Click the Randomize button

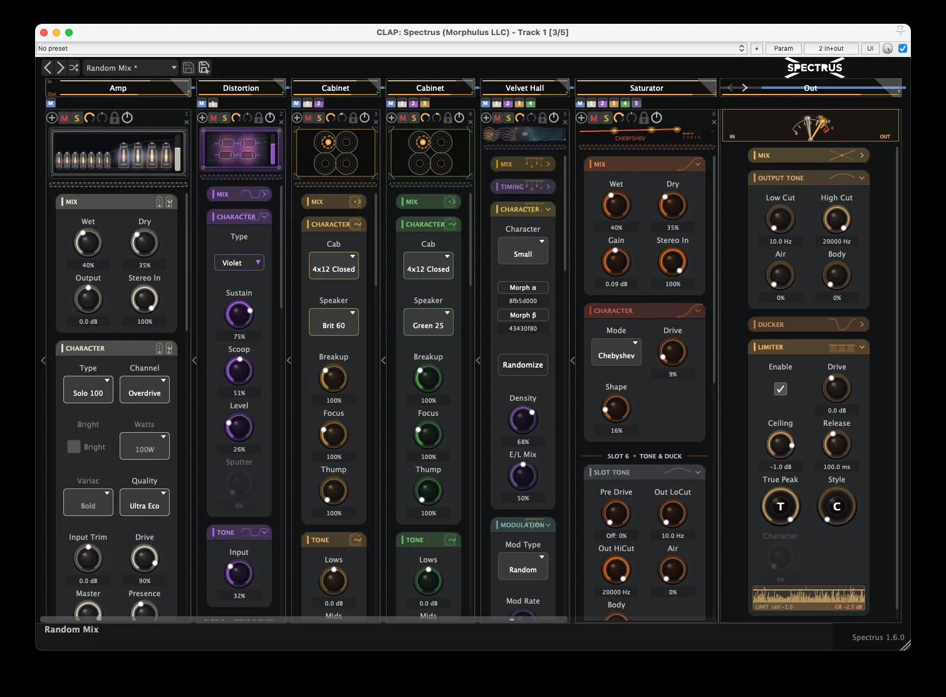click(523, 364)
